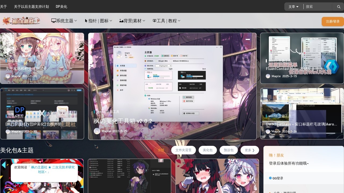
Task: Click 嗨！朋友 greeting text
Action: click(277, 155)
